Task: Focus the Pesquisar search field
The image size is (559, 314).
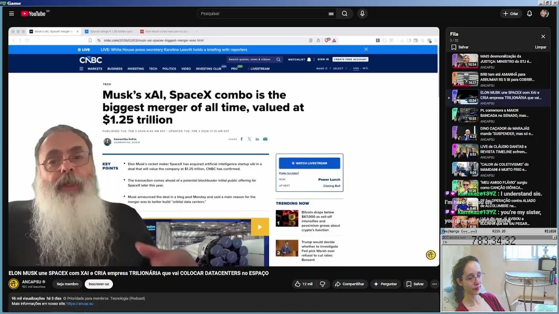Action: click(x=262, y=14)
